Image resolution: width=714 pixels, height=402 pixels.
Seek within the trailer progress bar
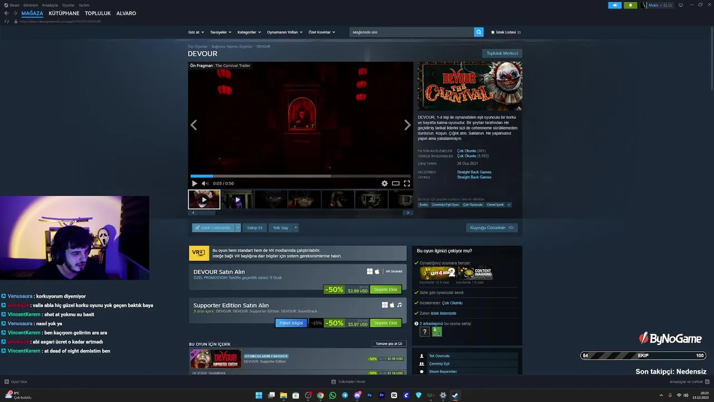tap(301, 176)
